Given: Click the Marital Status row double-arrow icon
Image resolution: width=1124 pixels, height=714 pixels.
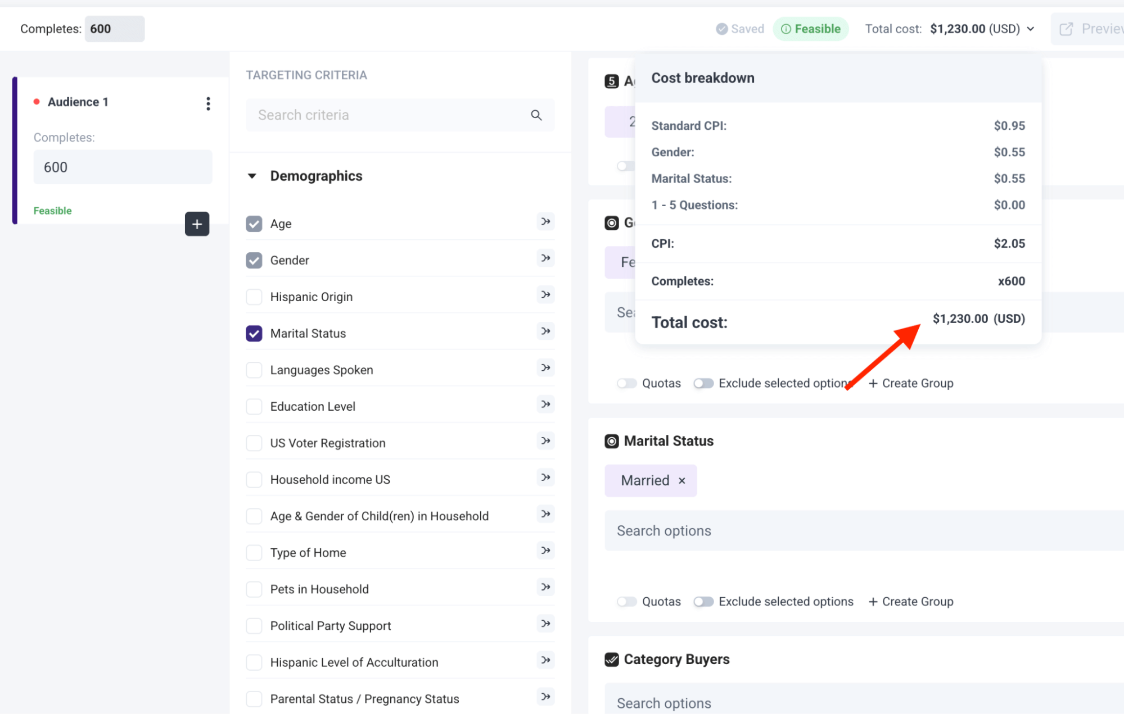Looking at the screenshot, I should [x=545, y=331].
